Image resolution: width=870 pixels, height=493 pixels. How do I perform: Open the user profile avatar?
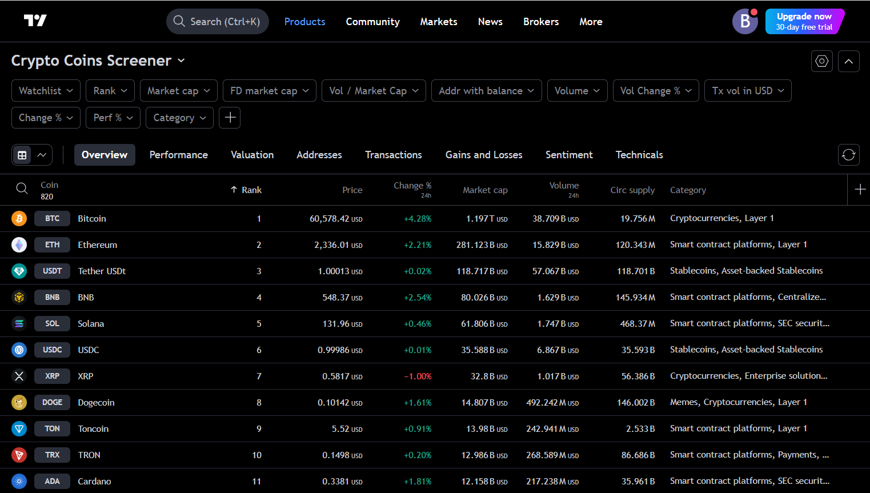[745, 21]
